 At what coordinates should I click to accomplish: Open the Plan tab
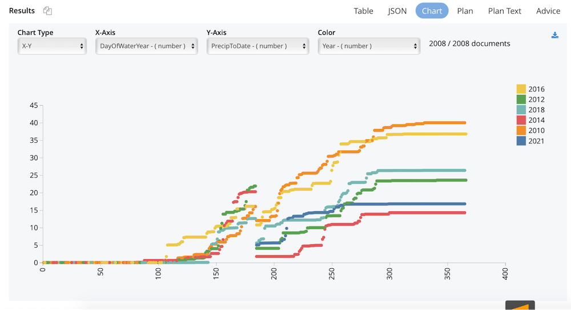(465, 11)
